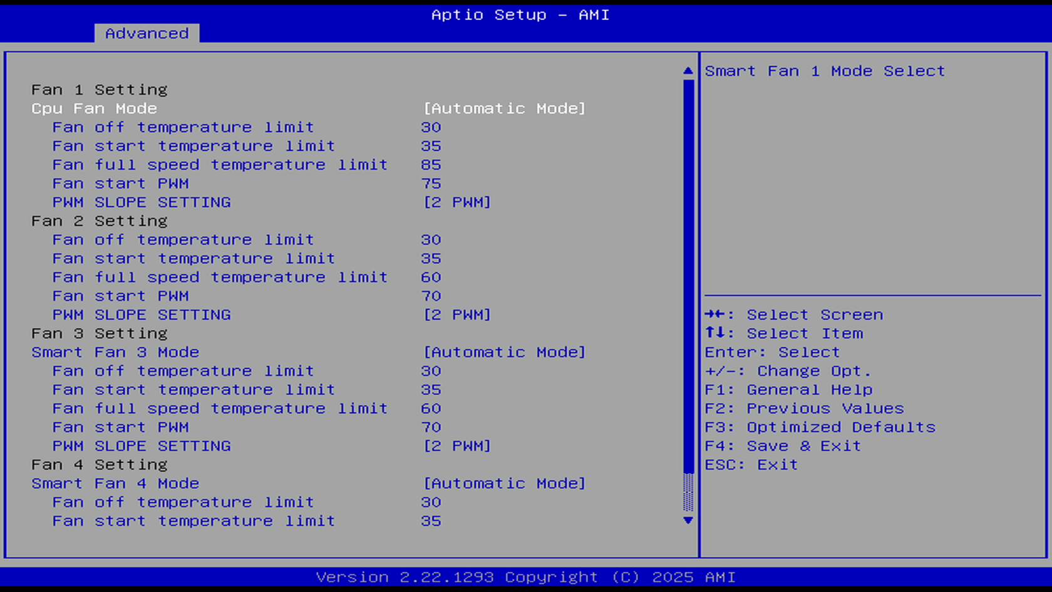
Task: Select Fan 1 off temperature limit row
Action: [183, 127]
